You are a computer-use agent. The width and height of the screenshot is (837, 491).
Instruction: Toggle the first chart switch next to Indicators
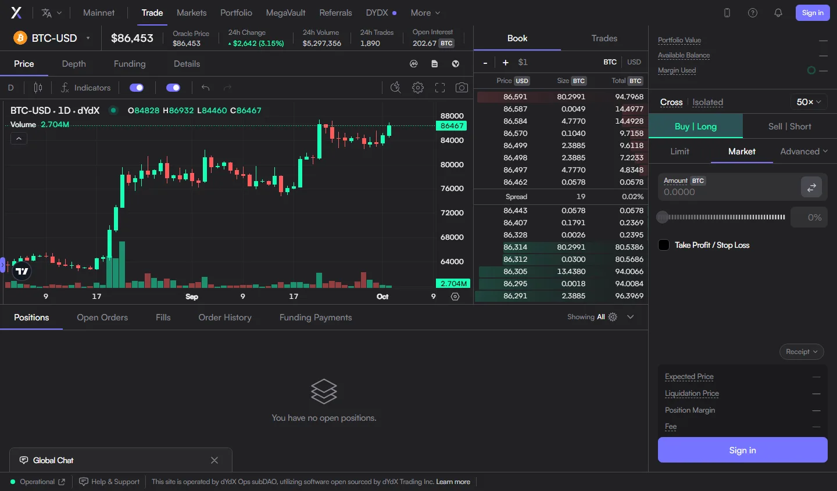[137, 88]
